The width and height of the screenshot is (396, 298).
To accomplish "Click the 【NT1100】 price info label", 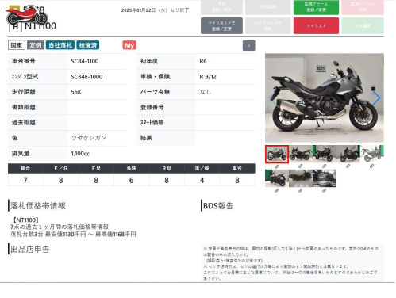I will click(x=25, y=220).
